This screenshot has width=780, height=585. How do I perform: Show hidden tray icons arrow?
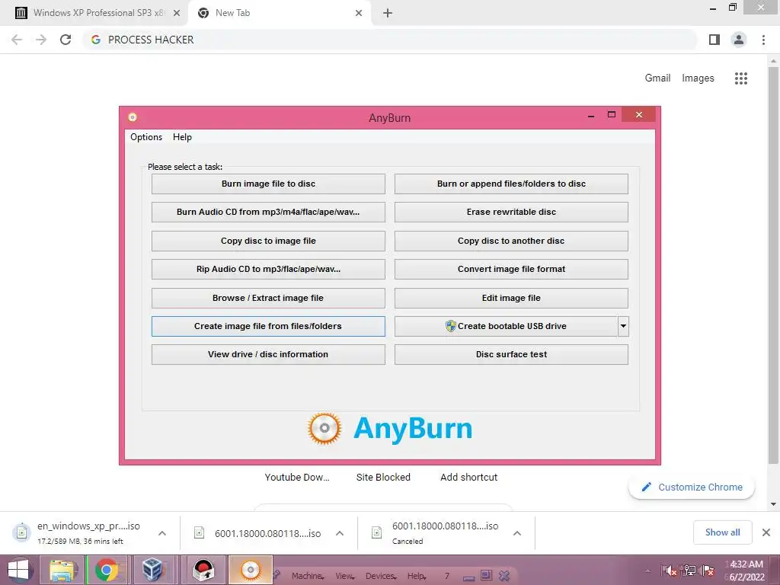click(647, 571)
